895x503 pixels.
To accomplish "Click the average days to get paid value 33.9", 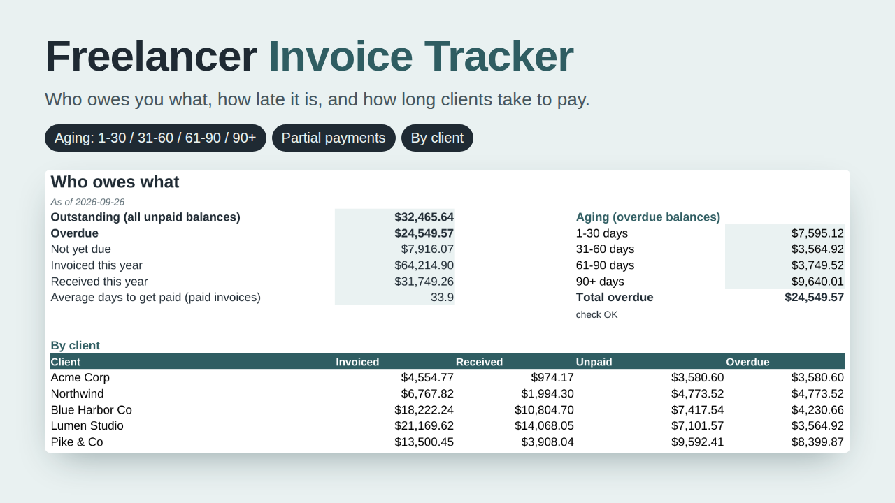I will coord(443,298).
